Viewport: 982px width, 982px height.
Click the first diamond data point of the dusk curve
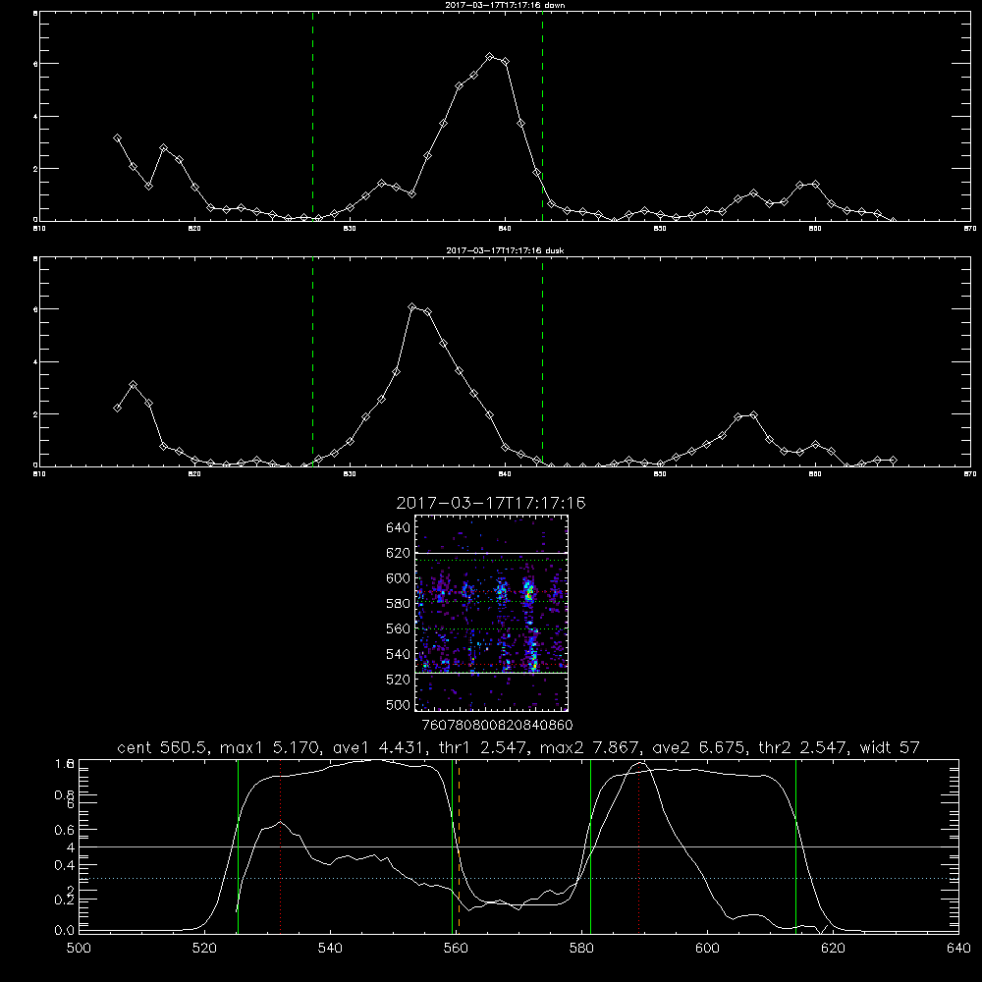coord(117,408)
